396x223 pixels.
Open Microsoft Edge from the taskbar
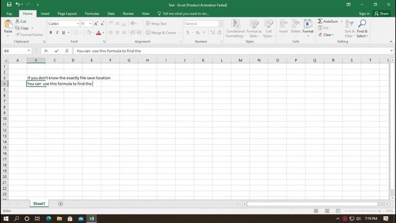click(x=48, y=219)
